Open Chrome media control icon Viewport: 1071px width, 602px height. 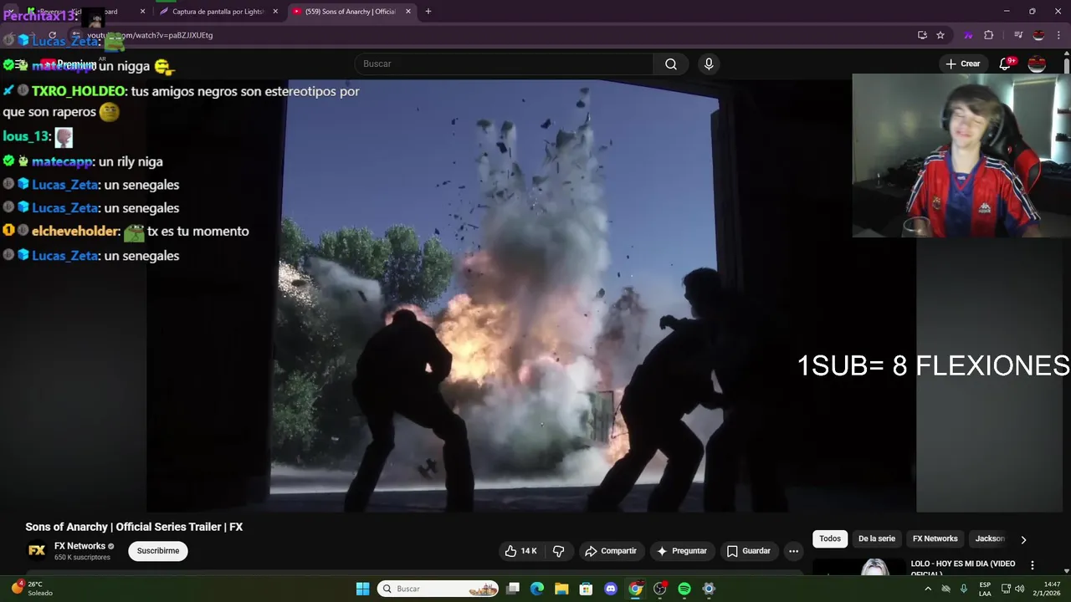click(1017, 35)
